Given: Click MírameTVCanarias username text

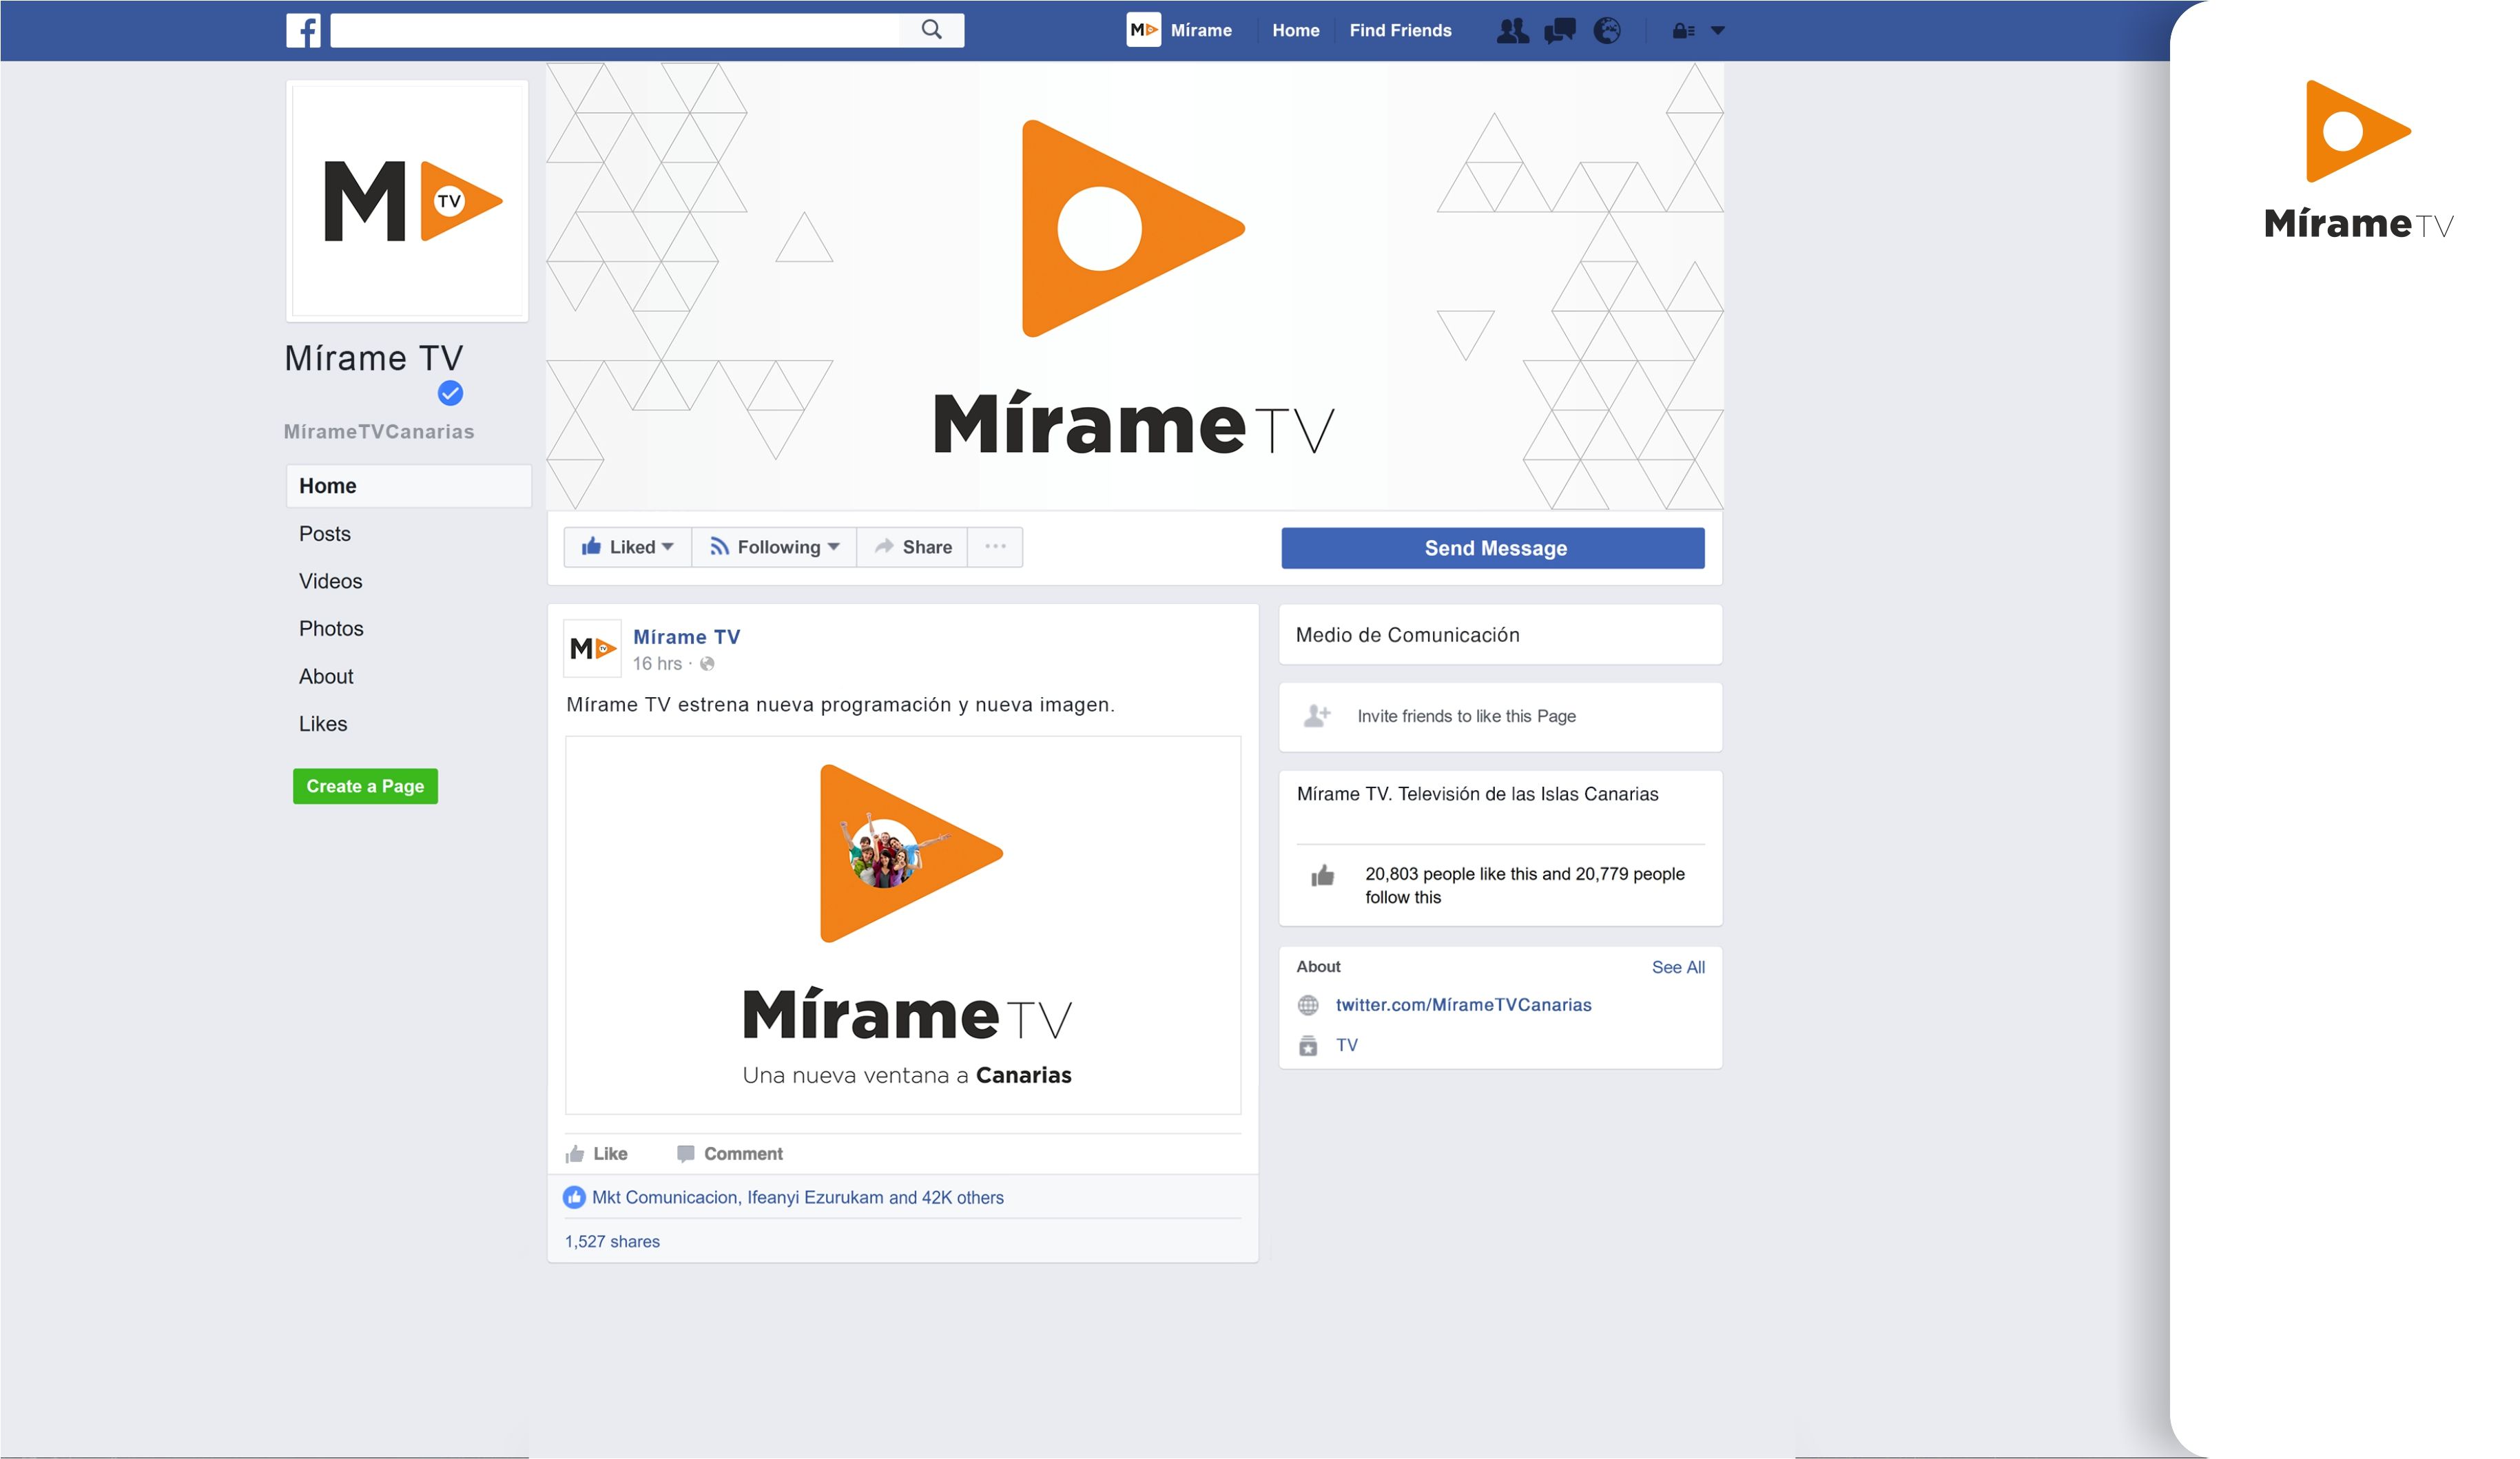Looking at the screenshot, I should pyautogui.click(x=379, y=432).
